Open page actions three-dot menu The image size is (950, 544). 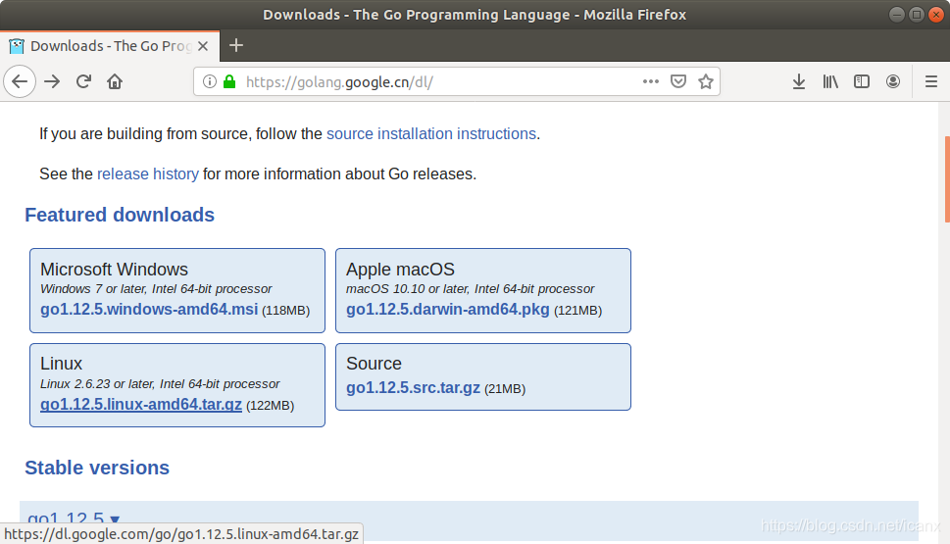(651, 81)
